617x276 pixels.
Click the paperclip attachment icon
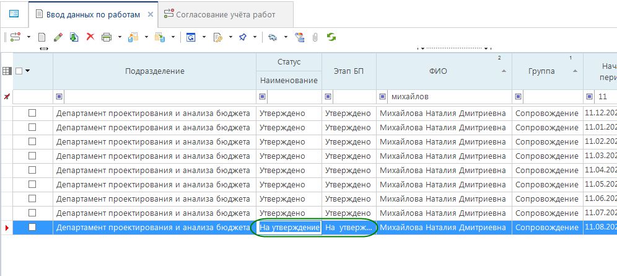(315, 37)
